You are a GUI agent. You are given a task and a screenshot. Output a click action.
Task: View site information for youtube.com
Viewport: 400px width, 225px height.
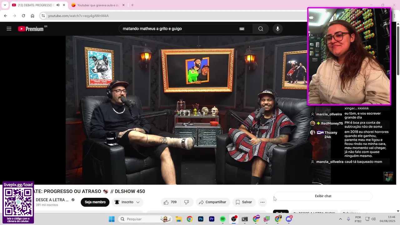coord(43,16)
